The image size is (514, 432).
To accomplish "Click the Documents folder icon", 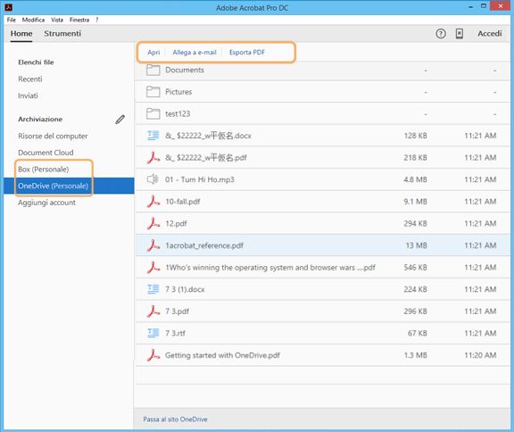I will 153,71.
